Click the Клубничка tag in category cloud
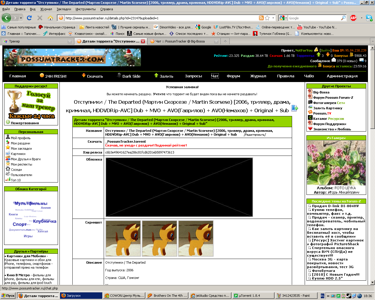375x300 pixels. coord(45,221)
